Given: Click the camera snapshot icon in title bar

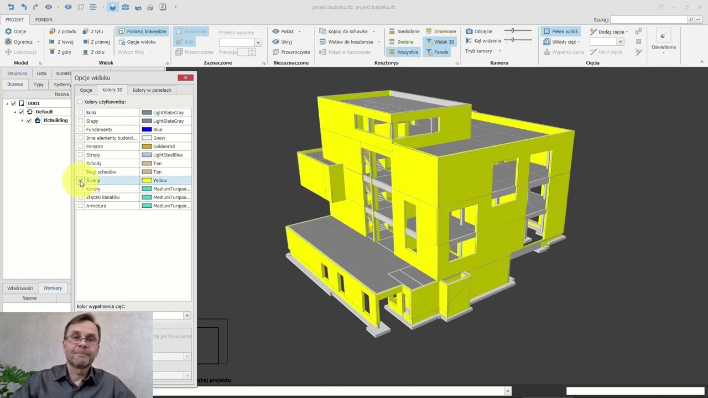Looking at the screenshot, I should (125, 7).
